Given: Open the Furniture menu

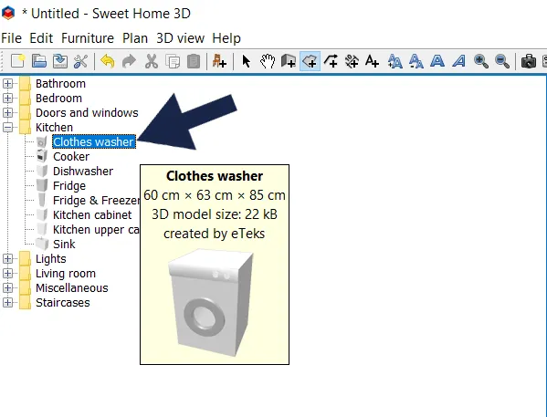Looking at the screenshot, I should [x=88, y=38].
